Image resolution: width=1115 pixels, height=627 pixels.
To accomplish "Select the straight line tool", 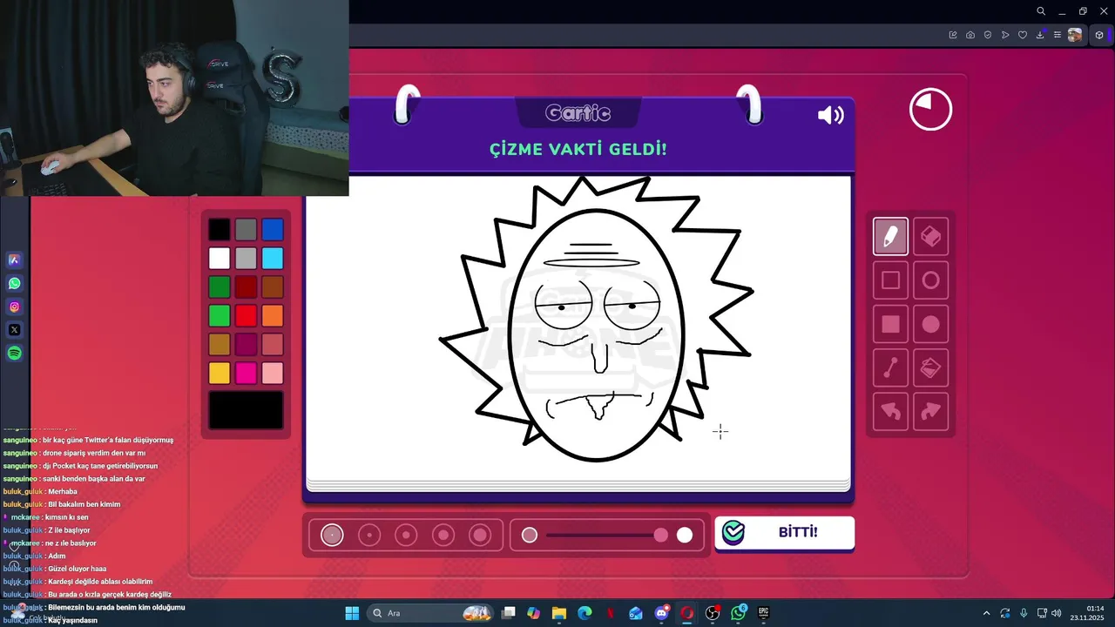I will point(890,368).
